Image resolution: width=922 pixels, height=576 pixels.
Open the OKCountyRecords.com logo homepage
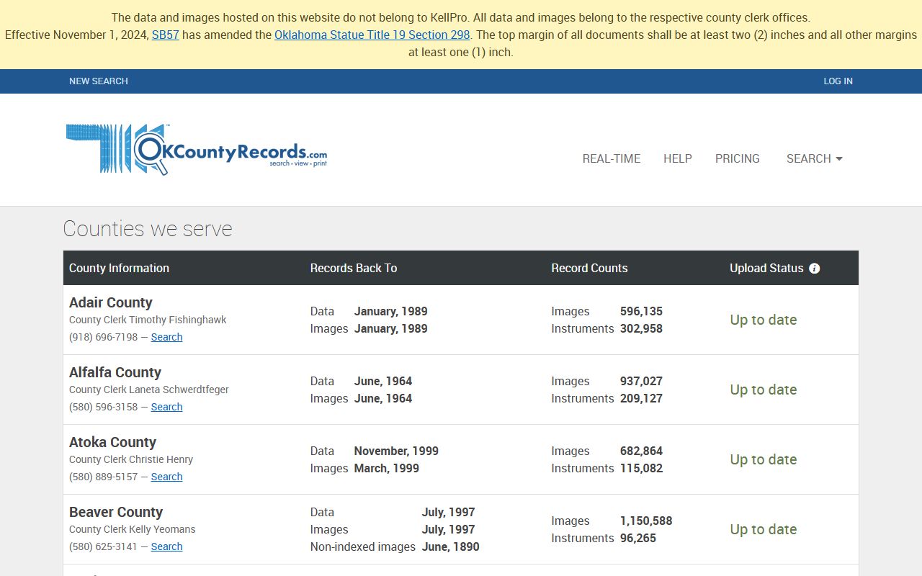tap(197, 149)
